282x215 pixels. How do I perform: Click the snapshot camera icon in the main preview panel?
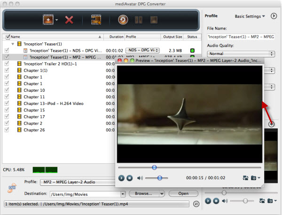[270, 200]
